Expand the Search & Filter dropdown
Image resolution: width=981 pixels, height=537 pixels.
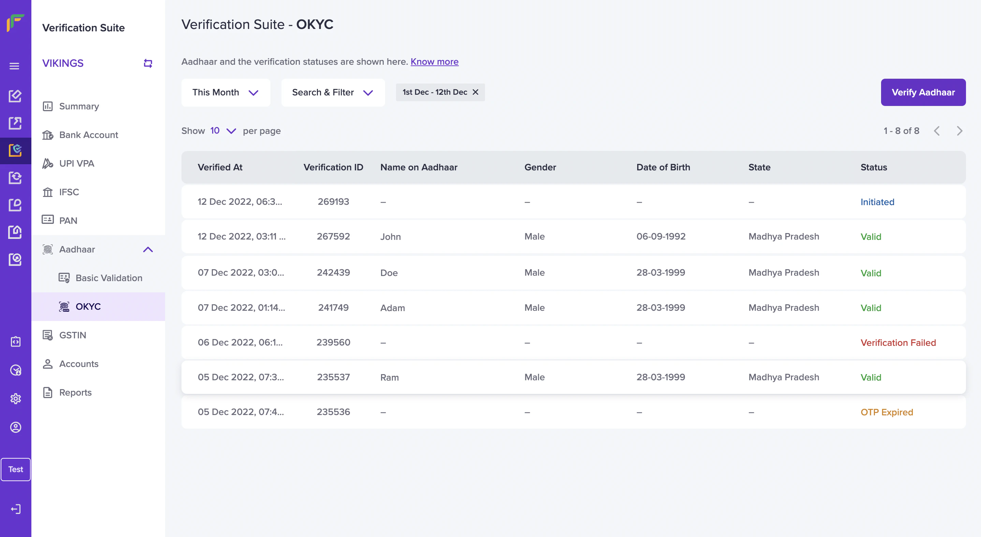(333, 92)
